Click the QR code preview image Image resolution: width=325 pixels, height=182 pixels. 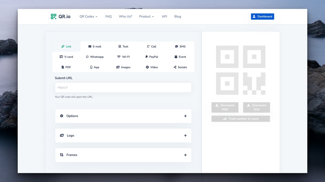tap(241, 70)
